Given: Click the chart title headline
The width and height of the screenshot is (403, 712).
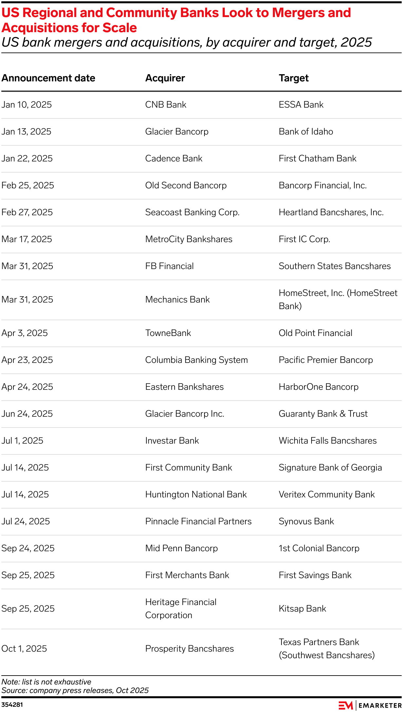Looking at the screenshot, I should pos(176,20).
